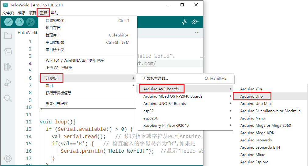This screenshot has height=166, width=308.
Task: Maximize the Arduino IDE window
Action: (x=182, y=5)
